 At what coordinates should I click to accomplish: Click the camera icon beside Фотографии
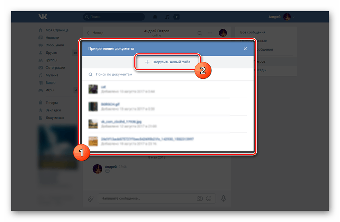pyautogui.click(x=41, y=67)
